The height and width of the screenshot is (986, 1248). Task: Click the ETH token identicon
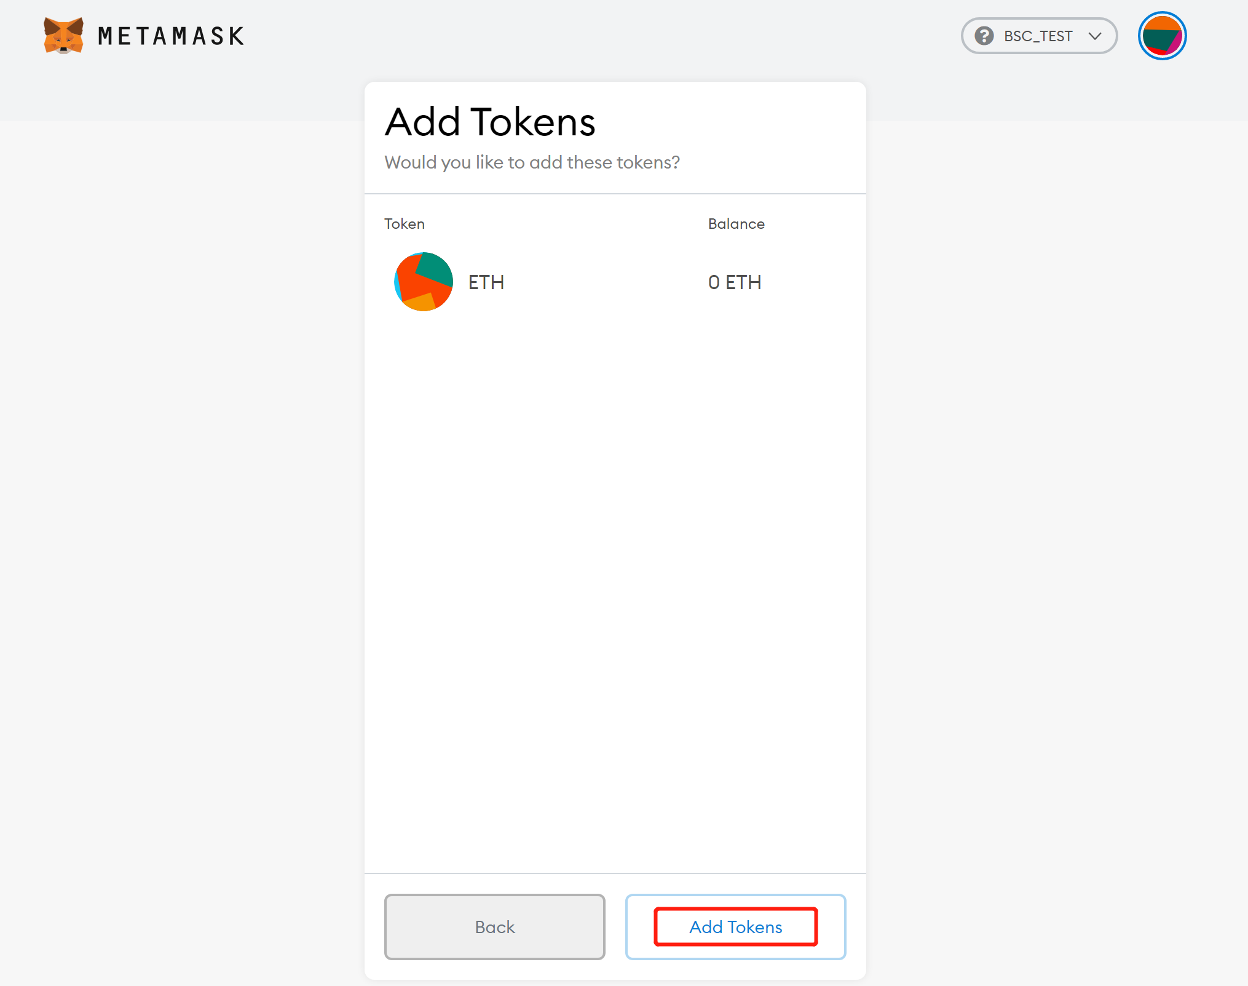click(x=424, y=282)
